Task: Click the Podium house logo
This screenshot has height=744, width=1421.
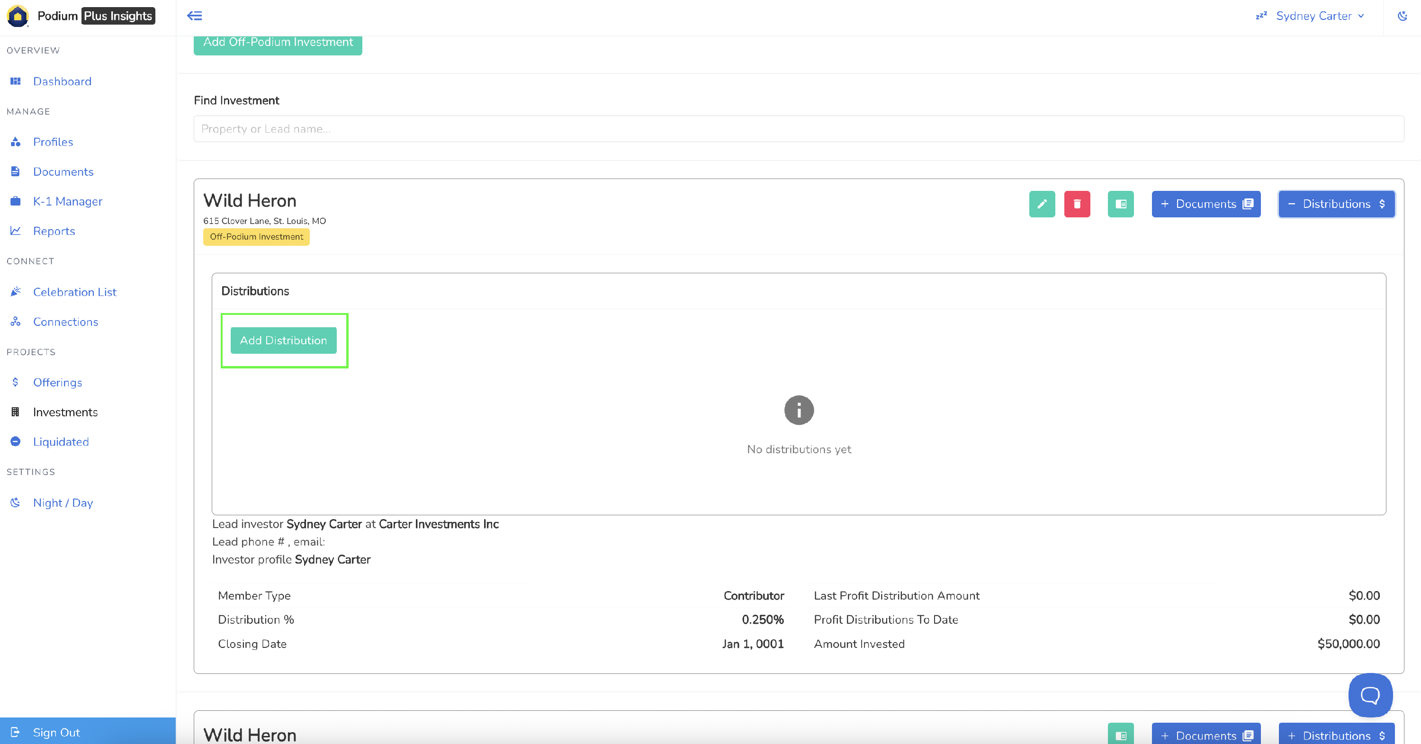Action: coord(18,16)
